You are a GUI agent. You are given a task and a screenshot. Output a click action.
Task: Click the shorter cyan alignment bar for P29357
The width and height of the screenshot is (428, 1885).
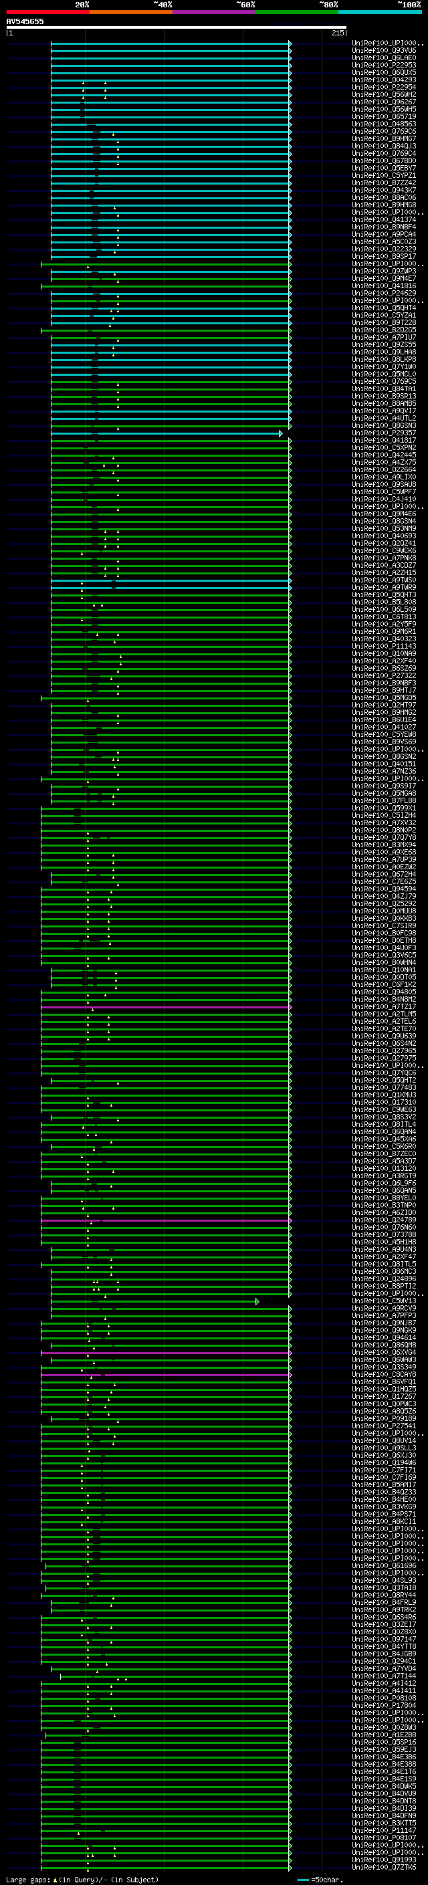[166, 433]
